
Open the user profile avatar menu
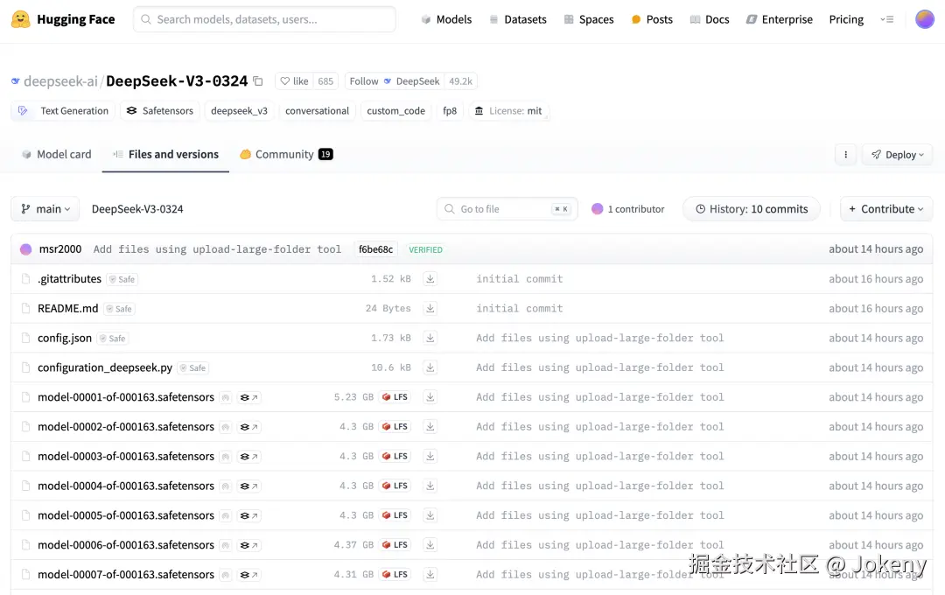click(925, 19)
